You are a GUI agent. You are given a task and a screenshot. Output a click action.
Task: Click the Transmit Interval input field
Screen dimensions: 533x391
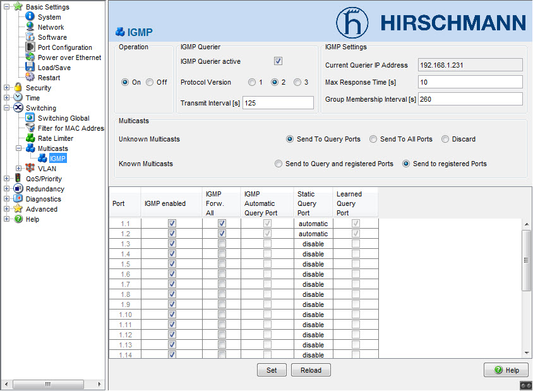point(278,102)
